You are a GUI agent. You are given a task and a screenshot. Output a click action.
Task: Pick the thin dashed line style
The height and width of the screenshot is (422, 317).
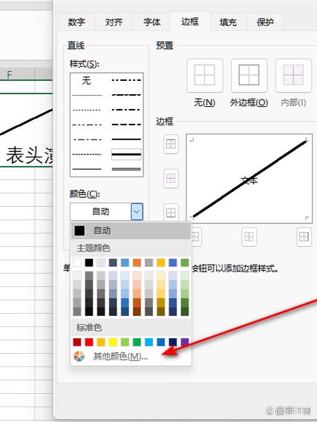(87, 154)
